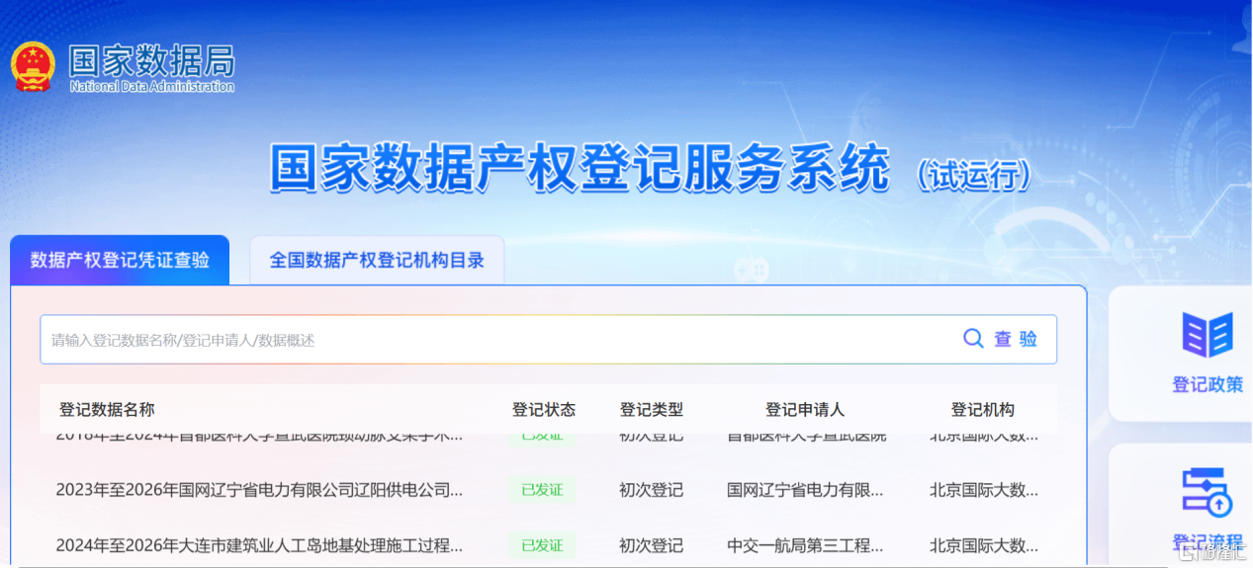
Task: Click the national emblem logo
Action: coord(33,67)
